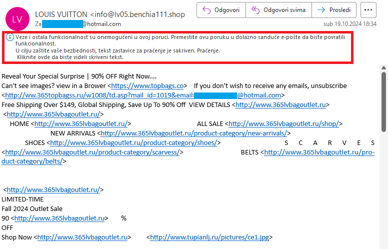
Task: Click the scrollbar thumb of the message body
Action: tap(384, 101)
